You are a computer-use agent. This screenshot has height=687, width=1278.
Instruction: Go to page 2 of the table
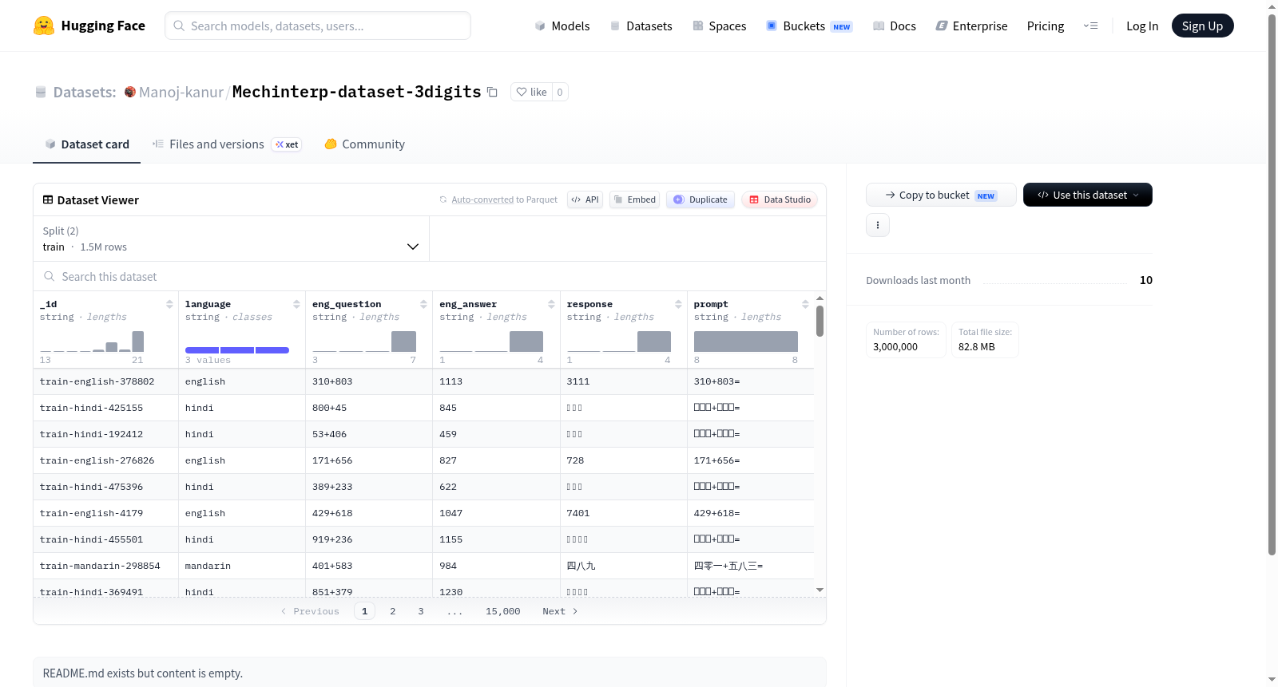coord(392,611)
